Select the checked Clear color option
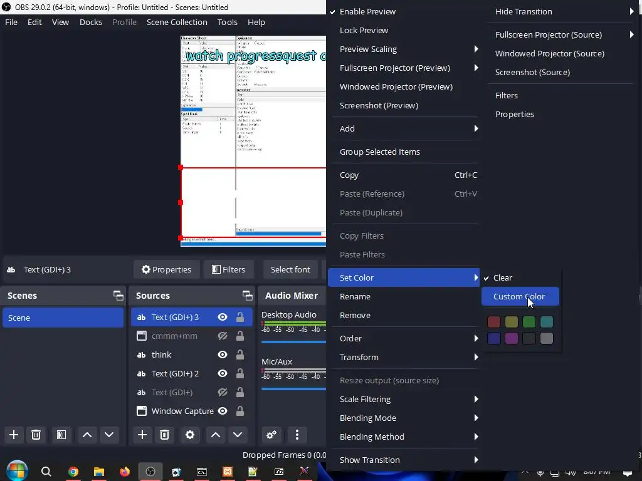The width and height of the screenshot is (642, 481). [x=520, y=277]
